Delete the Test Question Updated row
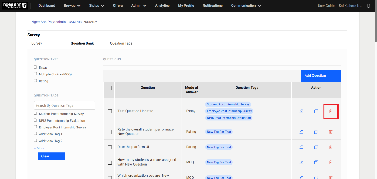This screenshot has height=179, width=377. pyautogui.click(x=331, y=111)
